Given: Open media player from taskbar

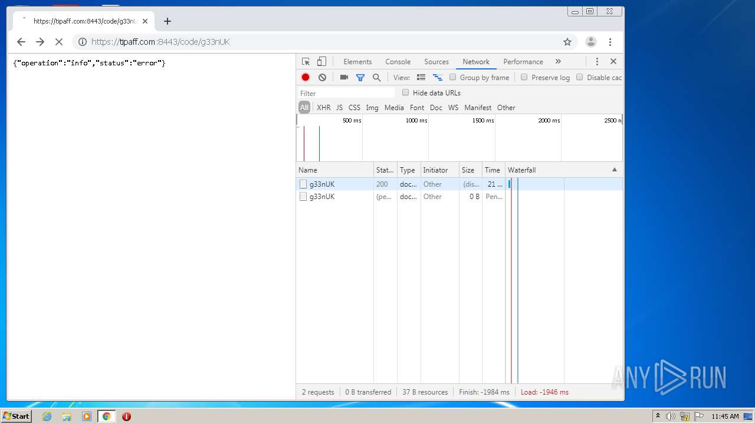Looking at the screenshot, I should [87, 416].
